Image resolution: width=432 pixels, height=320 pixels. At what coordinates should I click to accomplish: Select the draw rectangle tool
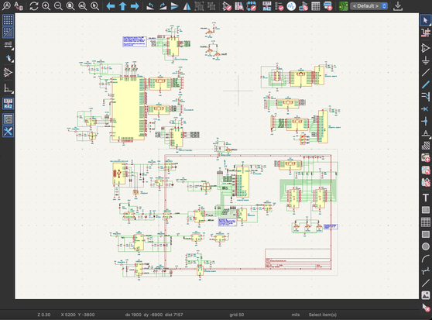pyautogui.click(x=425, y=234)
